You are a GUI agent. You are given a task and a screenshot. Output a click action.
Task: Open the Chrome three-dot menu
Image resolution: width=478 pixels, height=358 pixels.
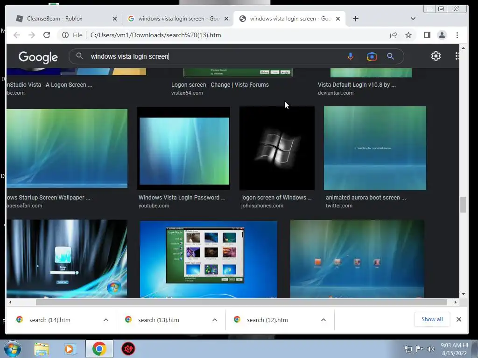click(457, 35)
